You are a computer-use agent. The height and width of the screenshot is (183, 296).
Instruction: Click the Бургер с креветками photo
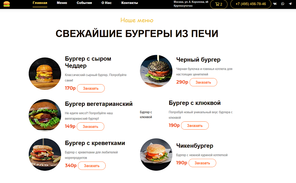tap(45, 154)
